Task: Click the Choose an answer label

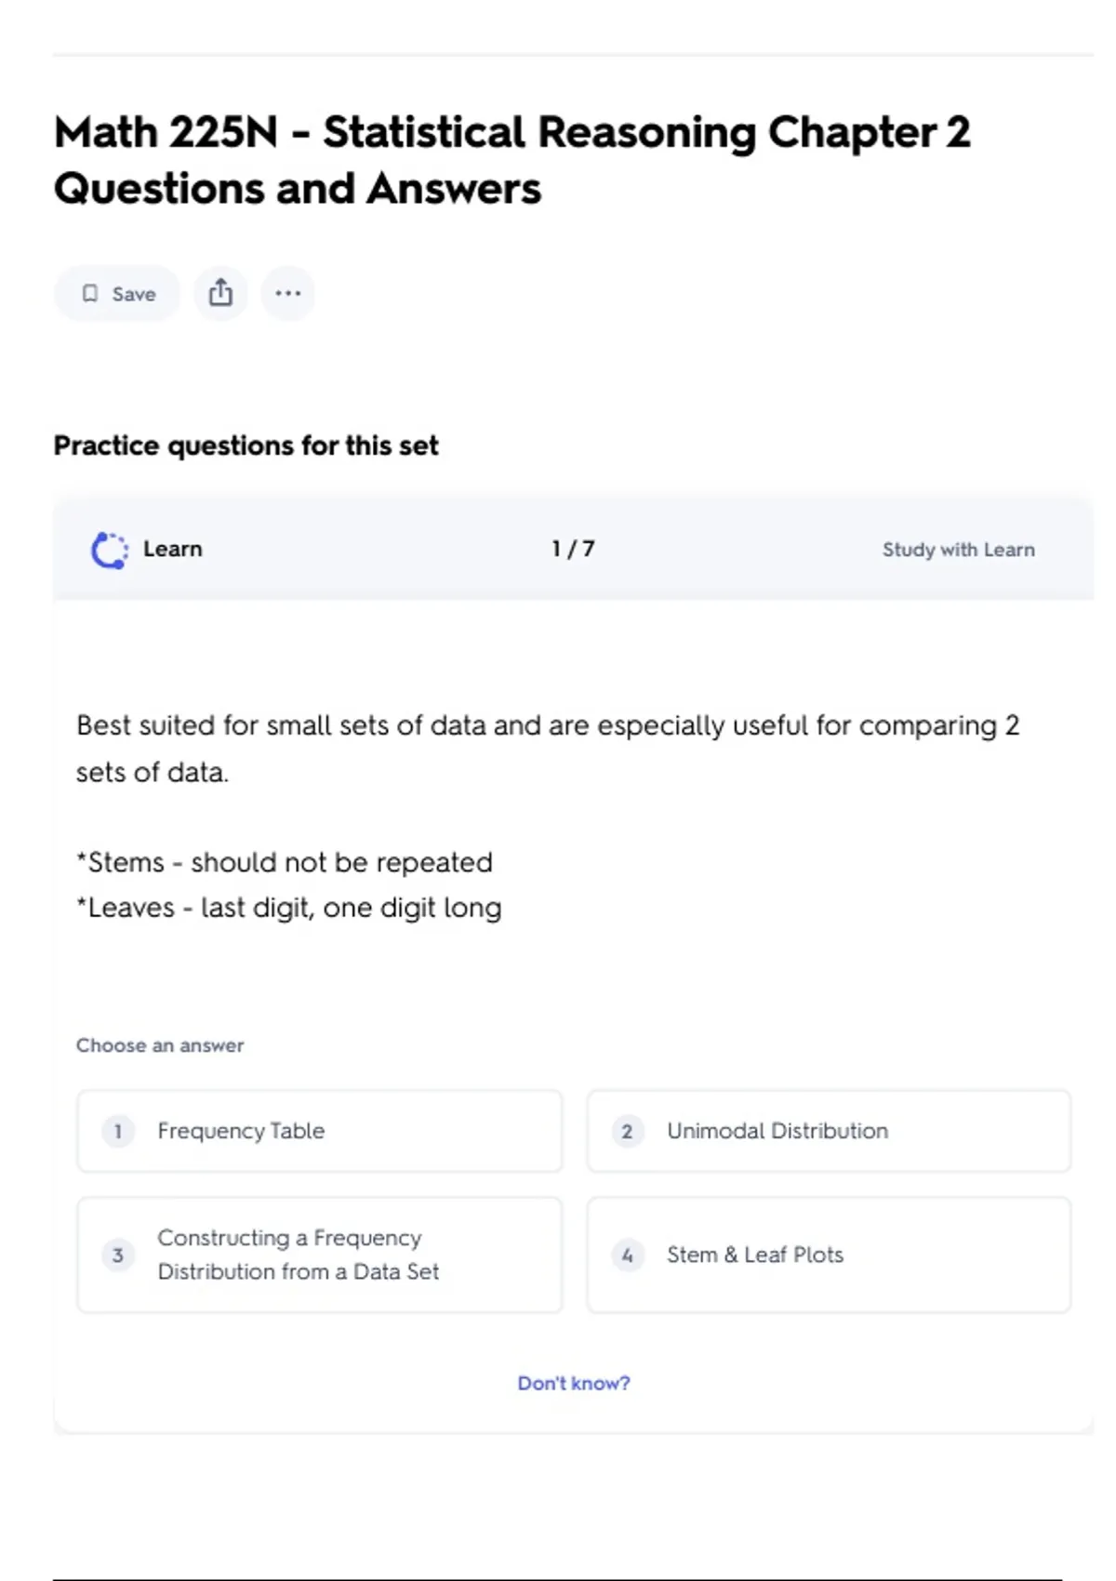Action: tap(160, 1045)
